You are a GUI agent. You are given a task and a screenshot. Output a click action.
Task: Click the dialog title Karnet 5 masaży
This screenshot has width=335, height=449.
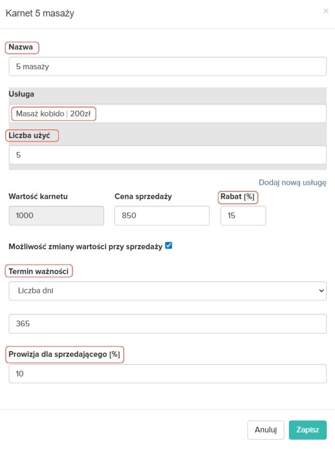coord(40,13)
